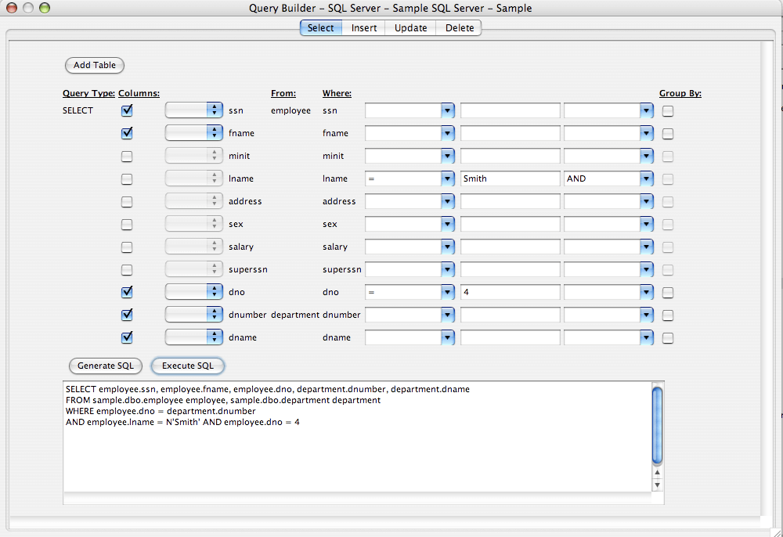Enable Group By for fname row
The height and width of the screenshot is (537, 783).
pos(668,134)
